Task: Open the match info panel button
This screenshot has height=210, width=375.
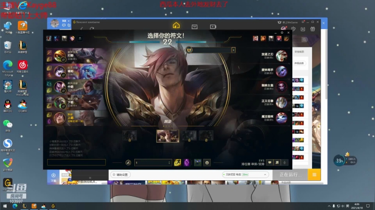Action: coord(277,163)
